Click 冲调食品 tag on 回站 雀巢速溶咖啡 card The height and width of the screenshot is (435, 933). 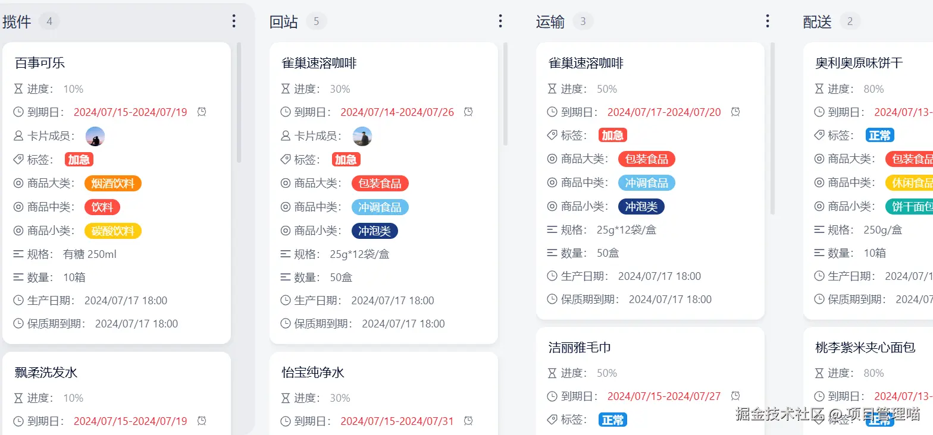point(380,207)
